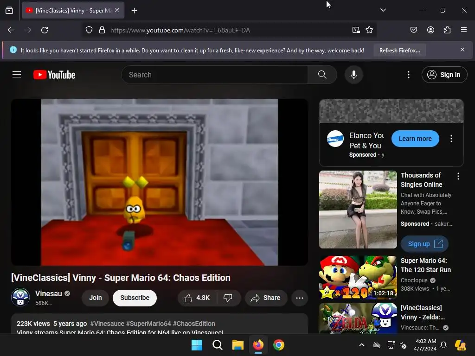Show hidden system tray icons
The image size is (475, 356).
coord(362,345)
